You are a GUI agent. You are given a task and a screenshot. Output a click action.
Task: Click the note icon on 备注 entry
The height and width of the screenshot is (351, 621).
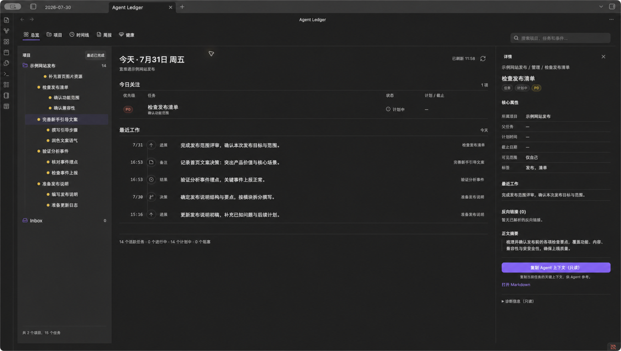coord(151,162)
